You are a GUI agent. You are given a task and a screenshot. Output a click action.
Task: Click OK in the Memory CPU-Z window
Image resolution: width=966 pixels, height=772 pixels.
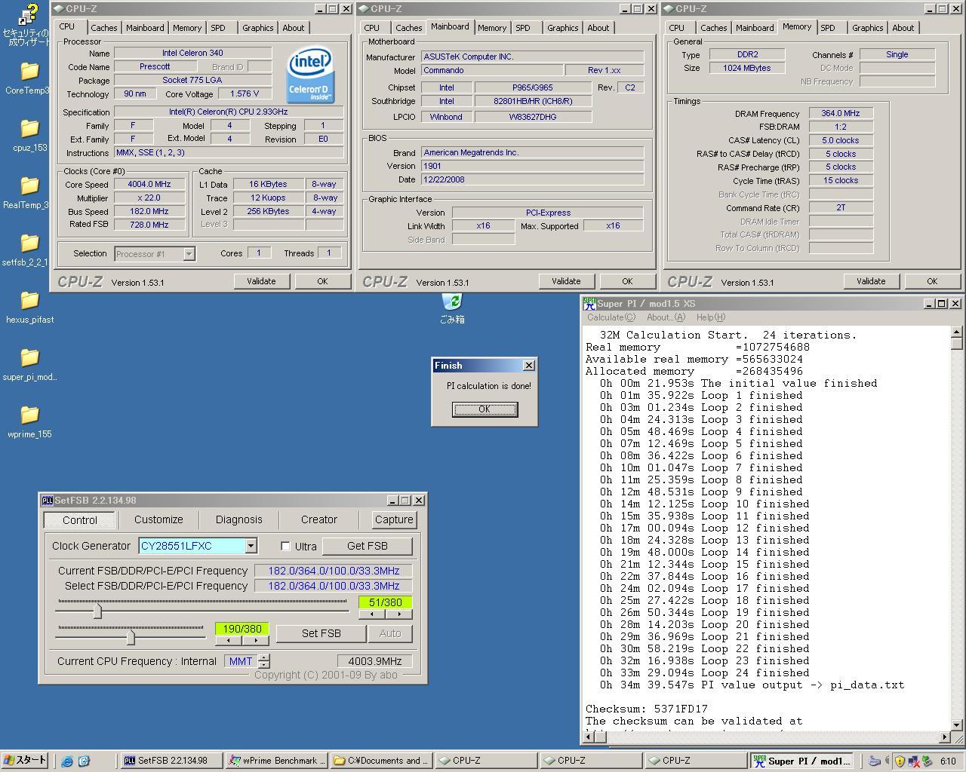[x=932, y=281]
